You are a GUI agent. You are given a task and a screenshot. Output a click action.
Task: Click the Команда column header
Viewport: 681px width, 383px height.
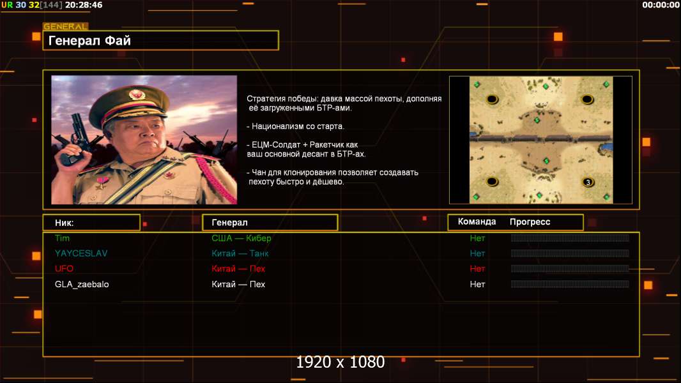(x=477, y=222)
